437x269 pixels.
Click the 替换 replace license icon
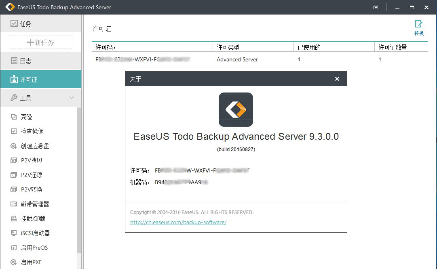click(x=418, y=24)
